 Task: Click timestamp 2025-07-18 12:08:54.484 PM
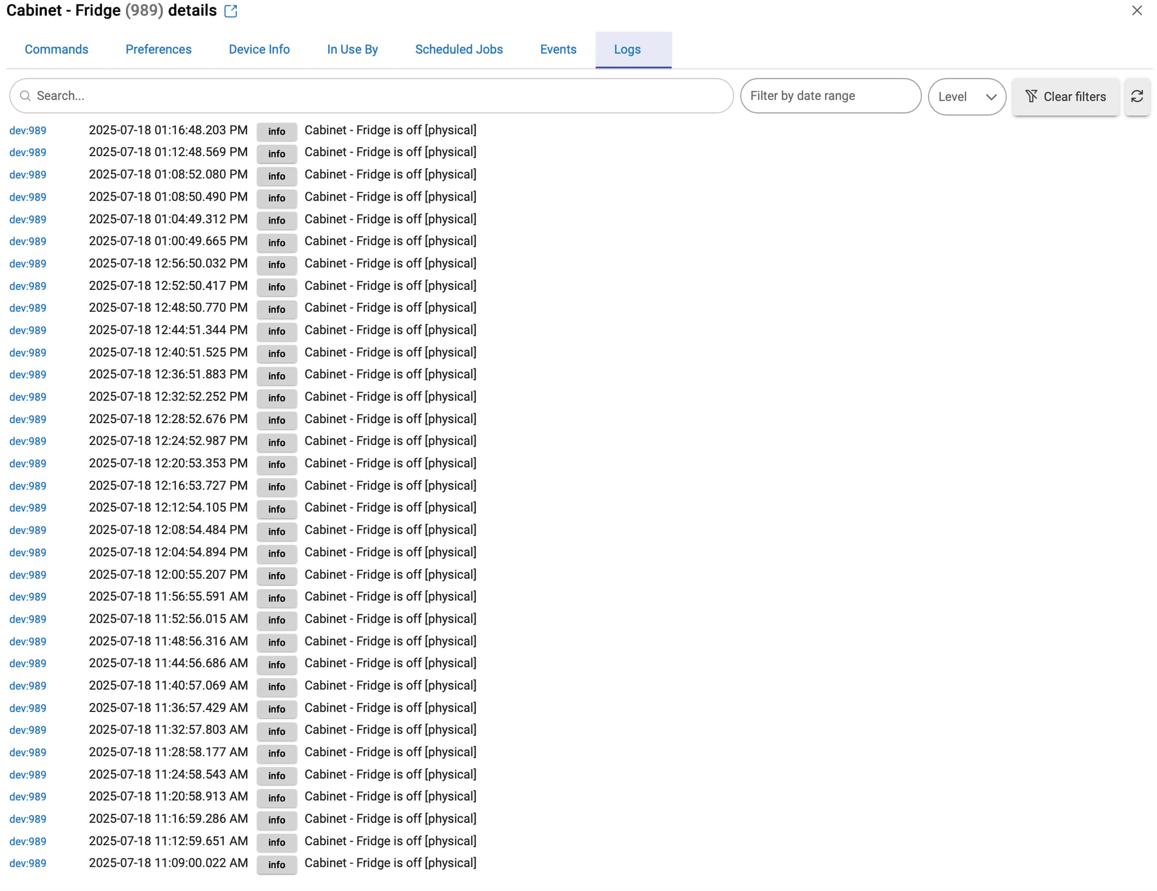coord(168,530)
